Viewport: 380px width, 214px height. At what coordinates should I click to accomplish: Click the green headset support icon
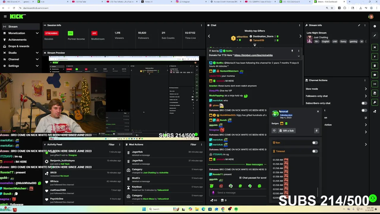373,198
